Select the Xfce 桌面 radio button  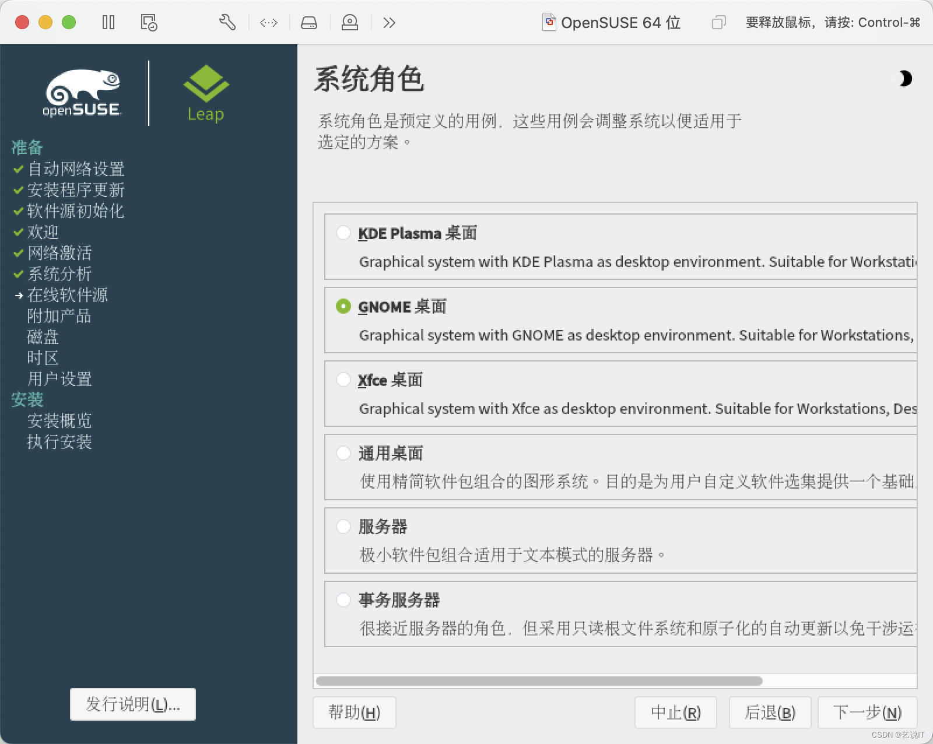[x=343, y=380]
